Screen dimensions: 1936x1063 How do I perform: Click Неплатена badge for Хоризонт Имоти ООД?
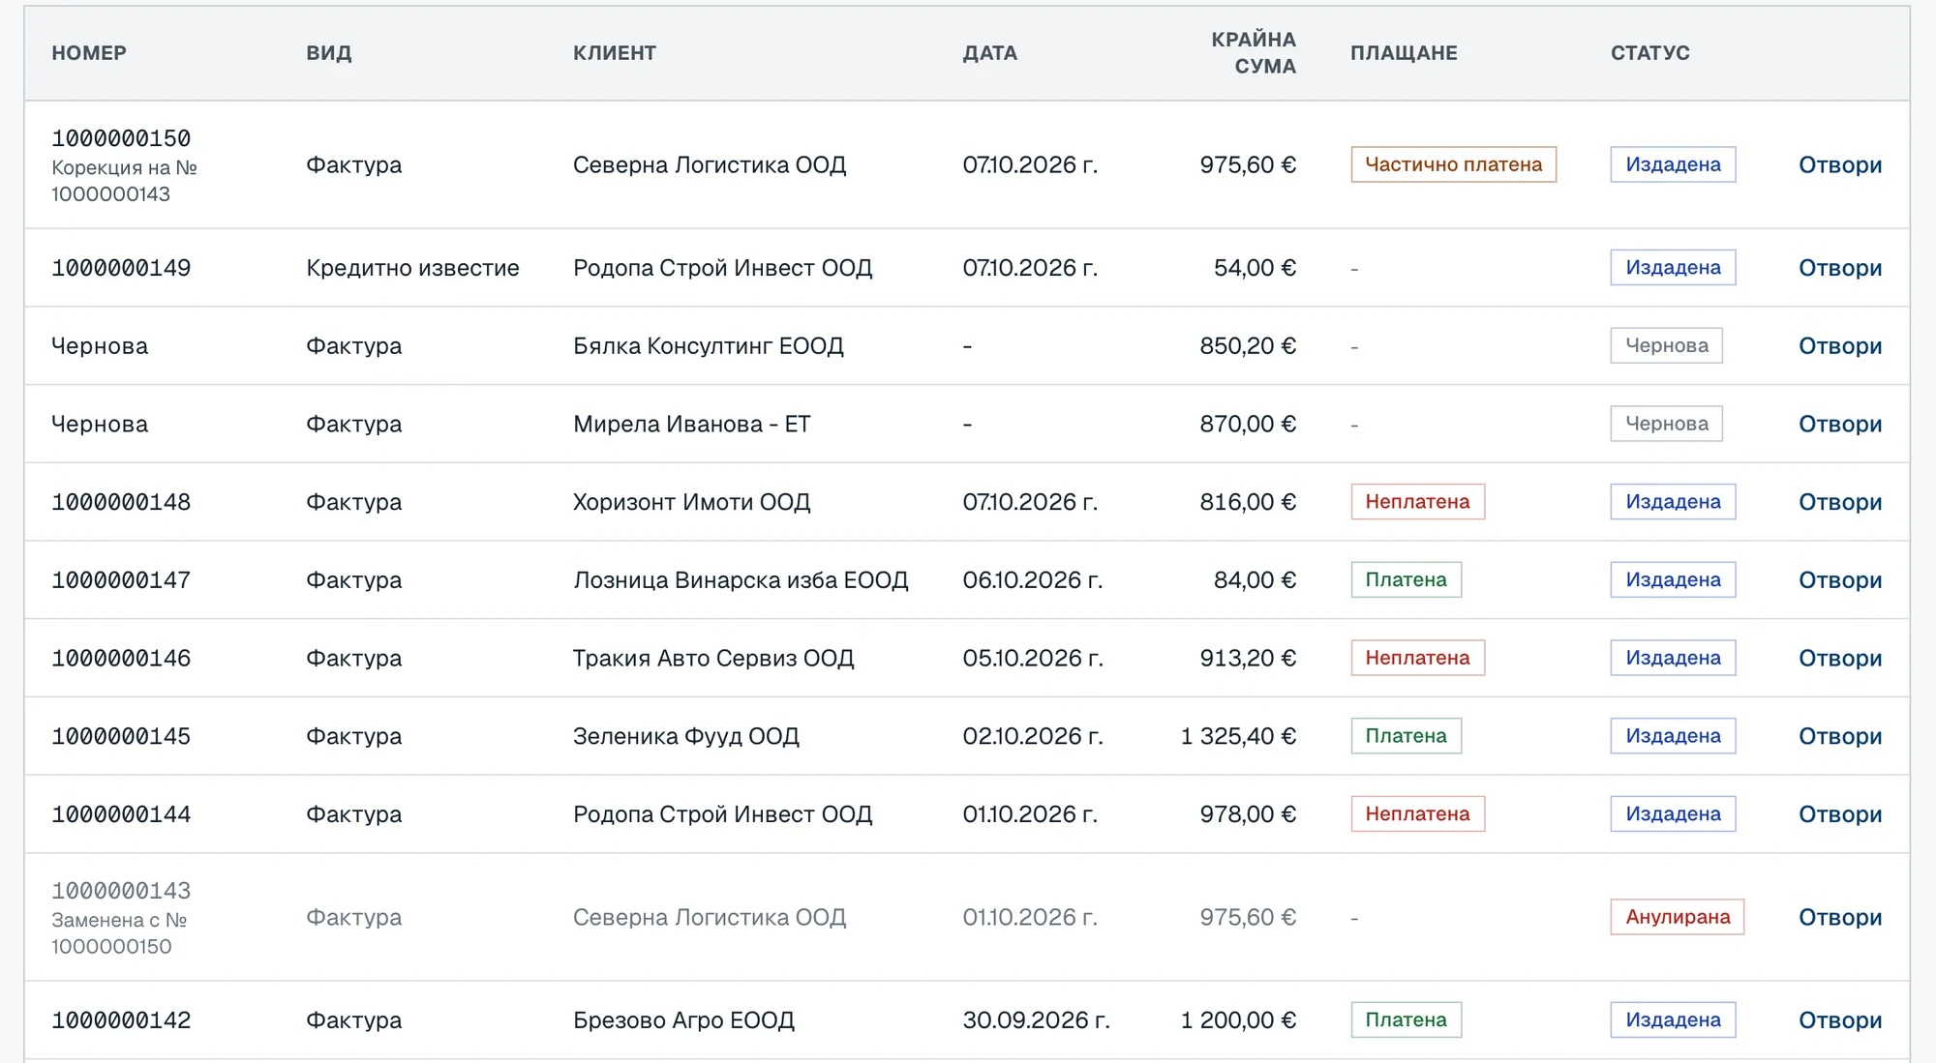pos(1417,502)
